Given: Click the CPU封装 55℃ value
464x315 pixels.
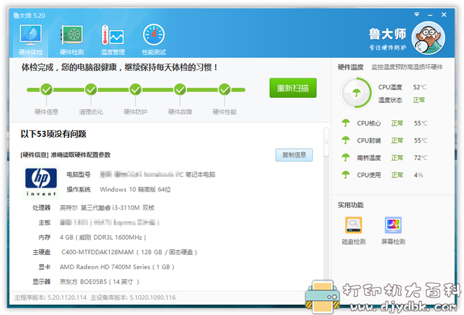Looking at the screenshot, I should tap(420, 140).
